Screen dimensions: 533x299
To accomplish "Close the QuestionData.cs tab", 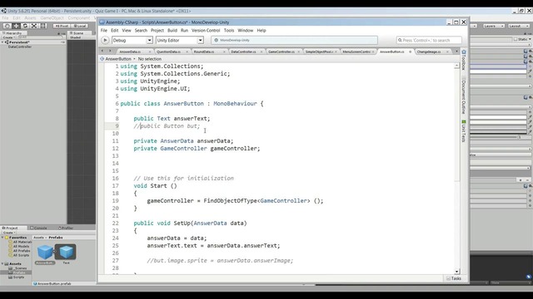I will click(x=187, y=51).
